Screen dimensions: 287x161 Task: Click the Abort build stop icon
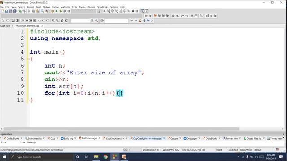(x=69, y=11)
